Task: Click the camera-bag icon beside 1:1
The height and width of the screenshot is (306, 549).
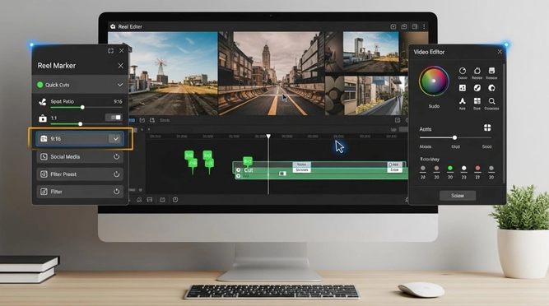Action: click(x=43, y=118)
